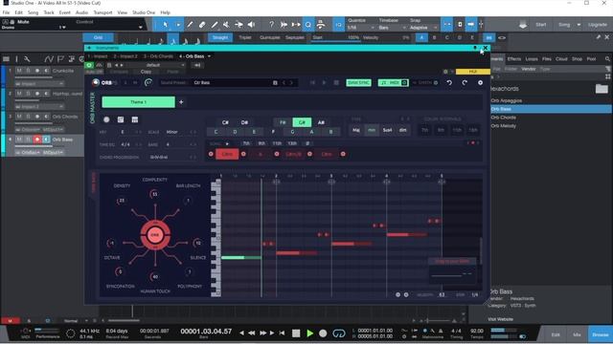Open the Quantize value dropdown

[x=361, y=28]
